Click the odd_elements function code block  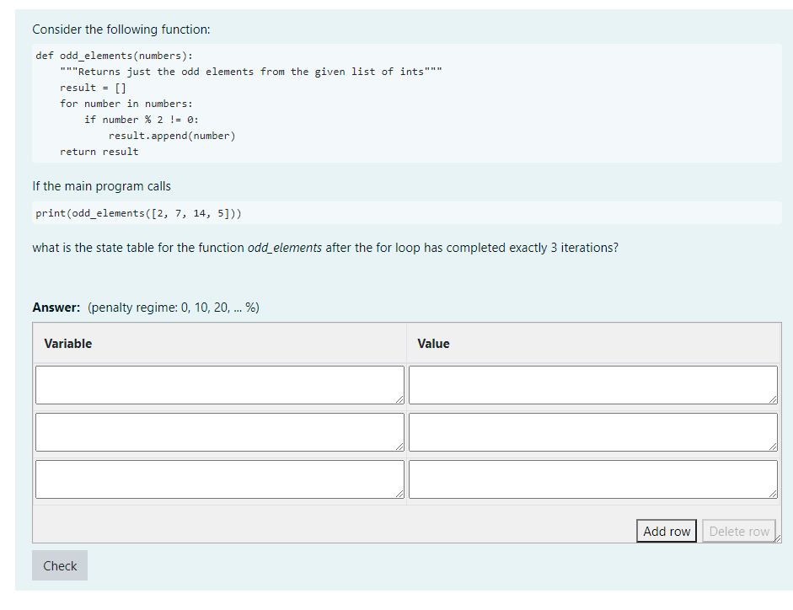[407, 103]
